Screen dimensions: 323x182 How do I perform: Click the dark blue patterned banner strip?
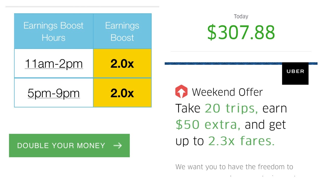(222, 63)
